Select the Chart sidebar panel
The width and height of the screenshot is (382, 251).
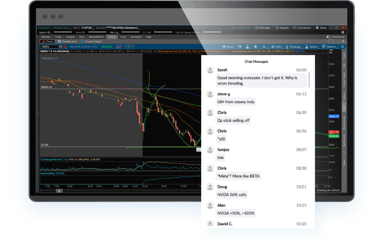click(344, 107)
